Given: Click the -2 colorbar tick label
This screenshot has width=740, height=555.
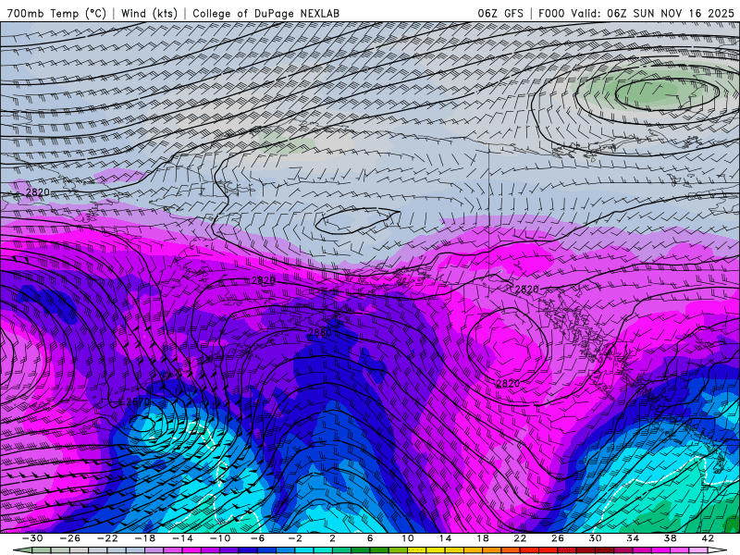Looking at the screenshot, I should click(x=295, y=538).
